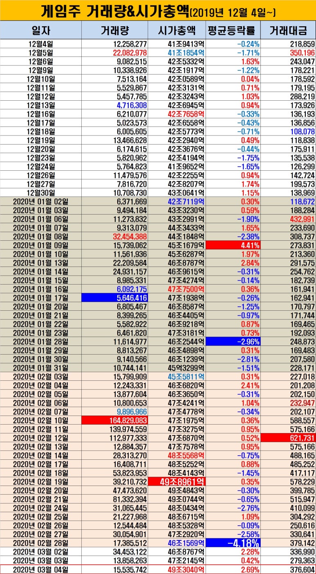Click blue highlighted volume 5,646,416

115,298
